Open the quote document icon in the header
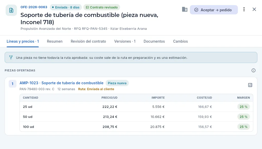 pos(11,10)
